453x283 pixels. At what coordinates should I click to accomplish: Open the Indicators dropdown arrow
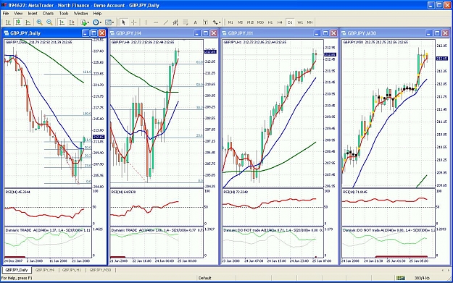(x=88, y=22)
